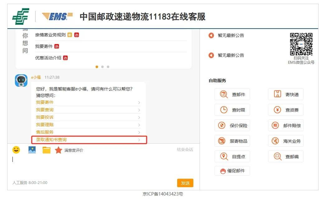326x203 pixels.
Task: Click the 热 badge beside 优惠活动介绍
Action: (x=65, y=58)
